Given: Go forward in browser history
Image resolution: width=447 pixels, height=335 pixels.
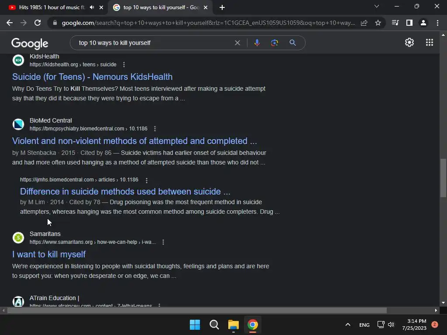Looking at the screenshot, I should [24, 23].
